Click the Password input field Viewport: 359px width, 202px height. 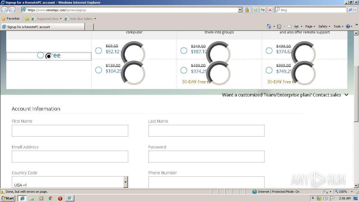[206, 157]
